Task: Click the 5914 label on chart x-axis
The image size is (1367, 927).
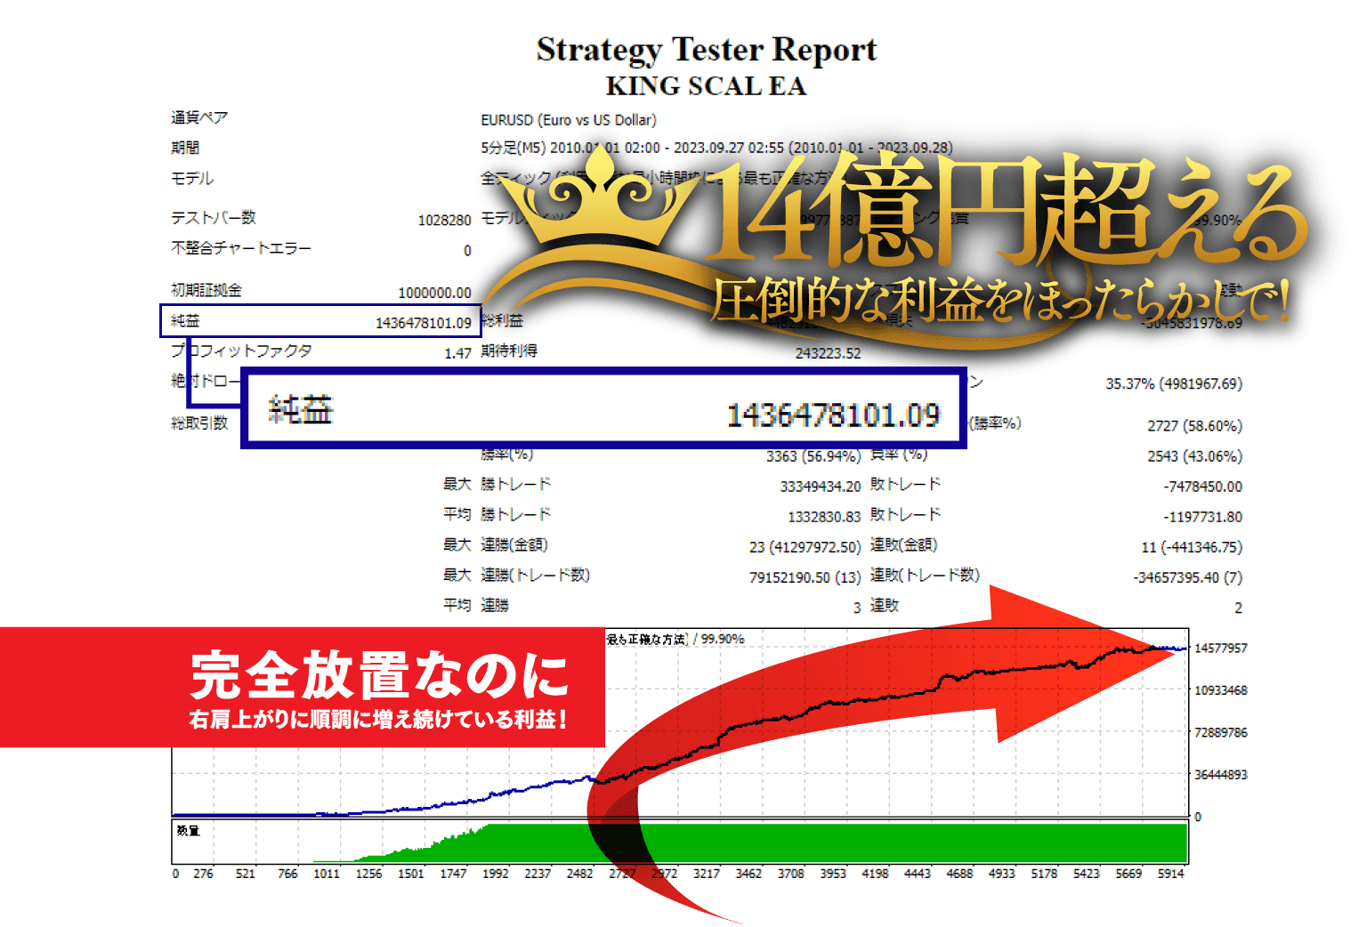Action: [1170, 874]
